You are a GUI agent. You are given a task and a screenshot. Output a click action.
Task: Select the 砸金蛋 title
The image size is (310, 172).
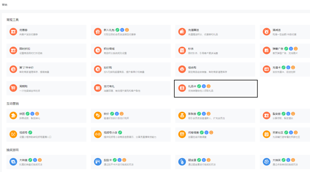pos(192,160)
